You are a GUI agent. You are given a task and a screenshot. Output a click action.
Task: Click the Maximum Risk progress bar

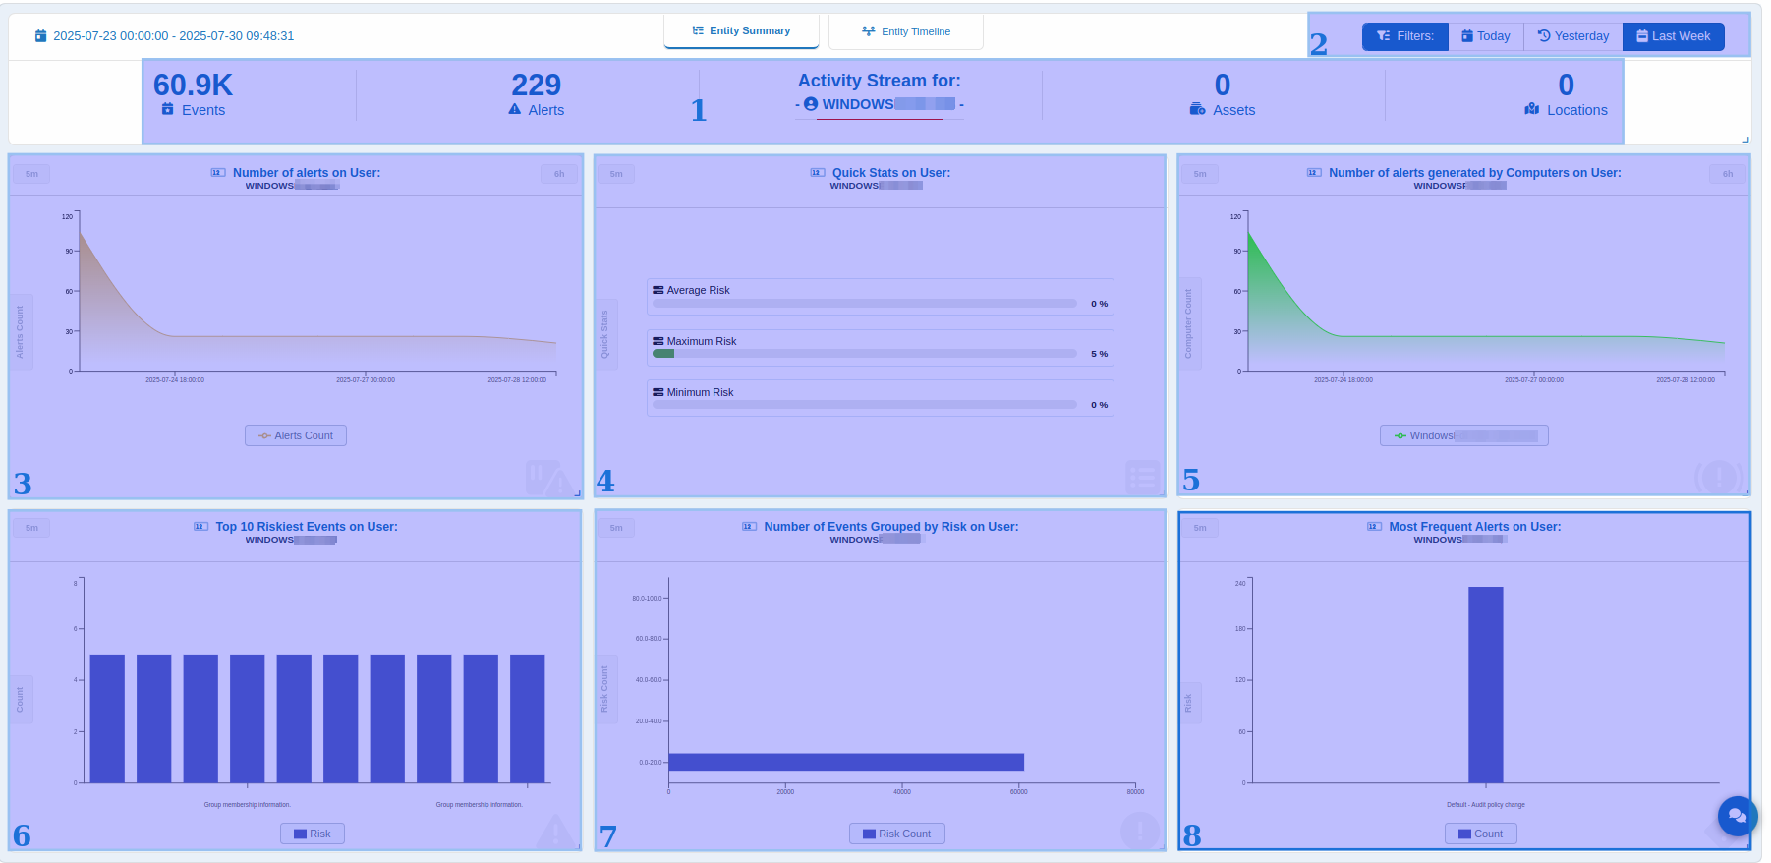coord(865,354)
